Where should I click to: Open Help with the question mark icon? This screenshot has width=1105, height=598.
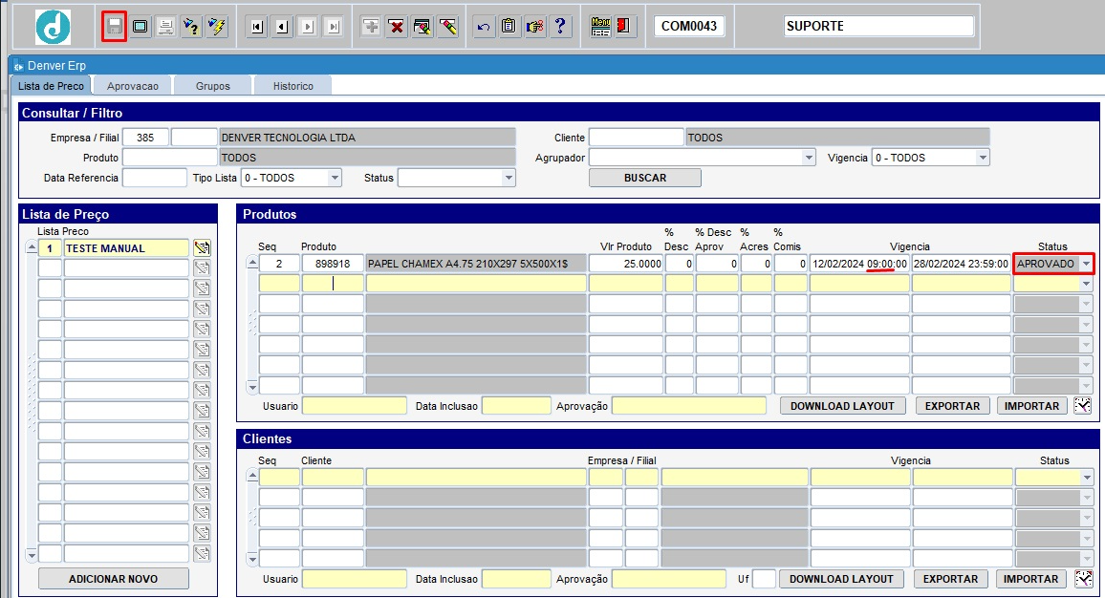[560, 27]
